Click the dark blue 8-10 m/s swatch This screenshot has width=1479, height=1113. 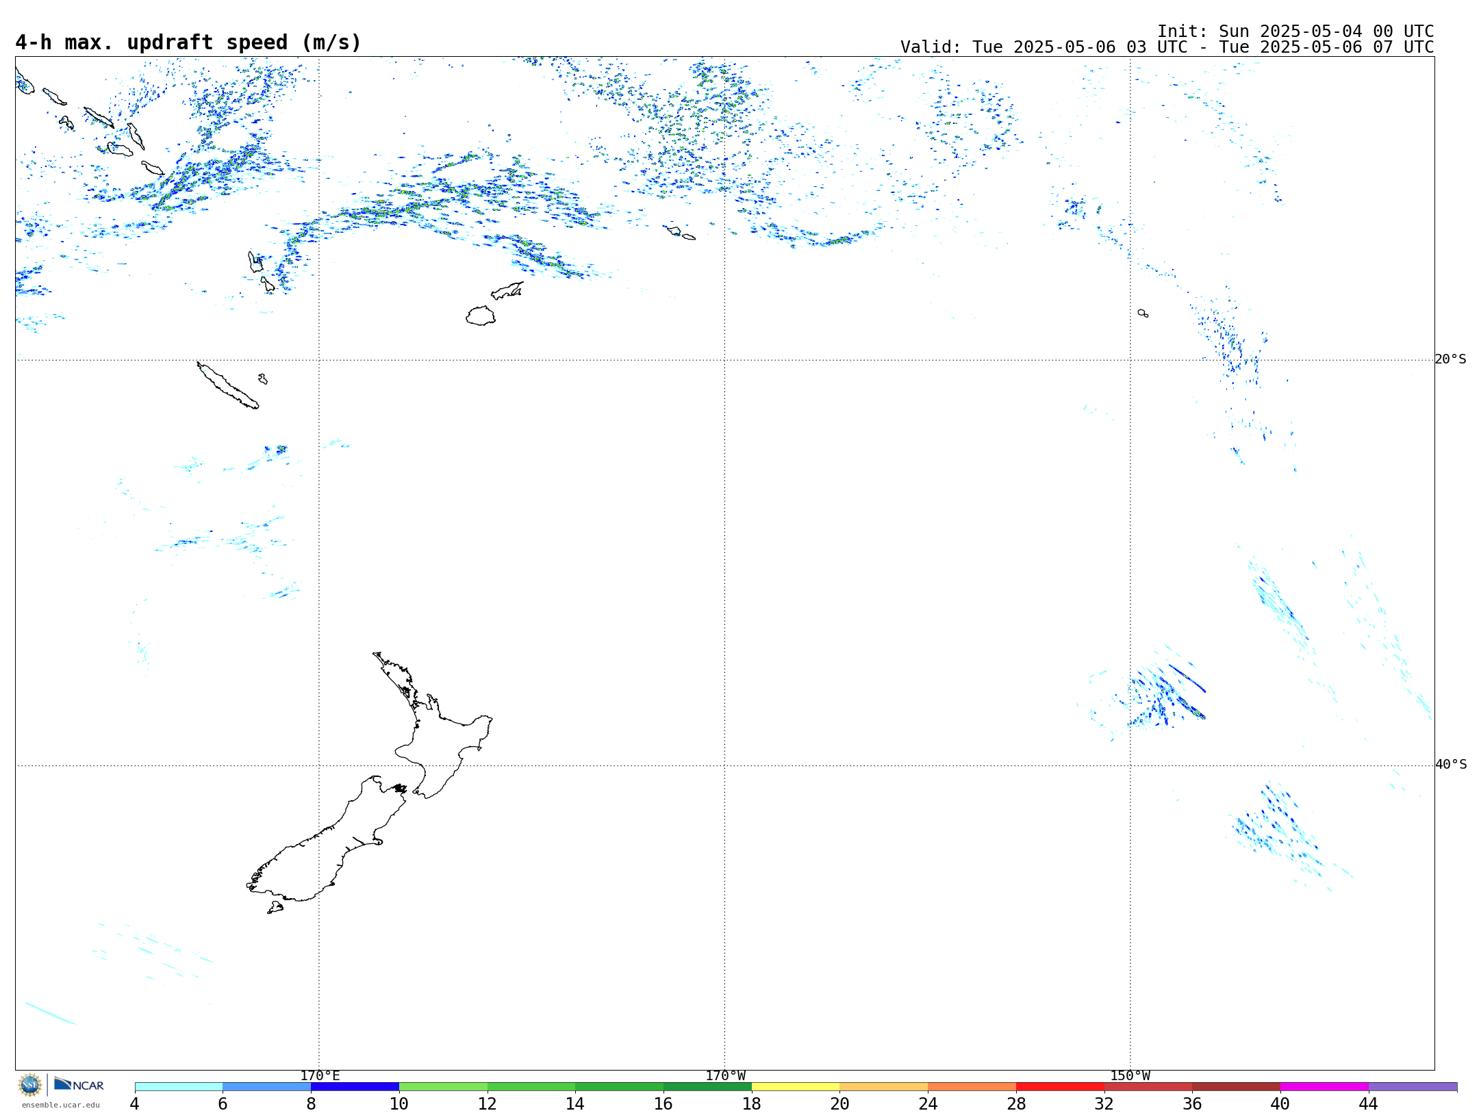coord(355,1086)
